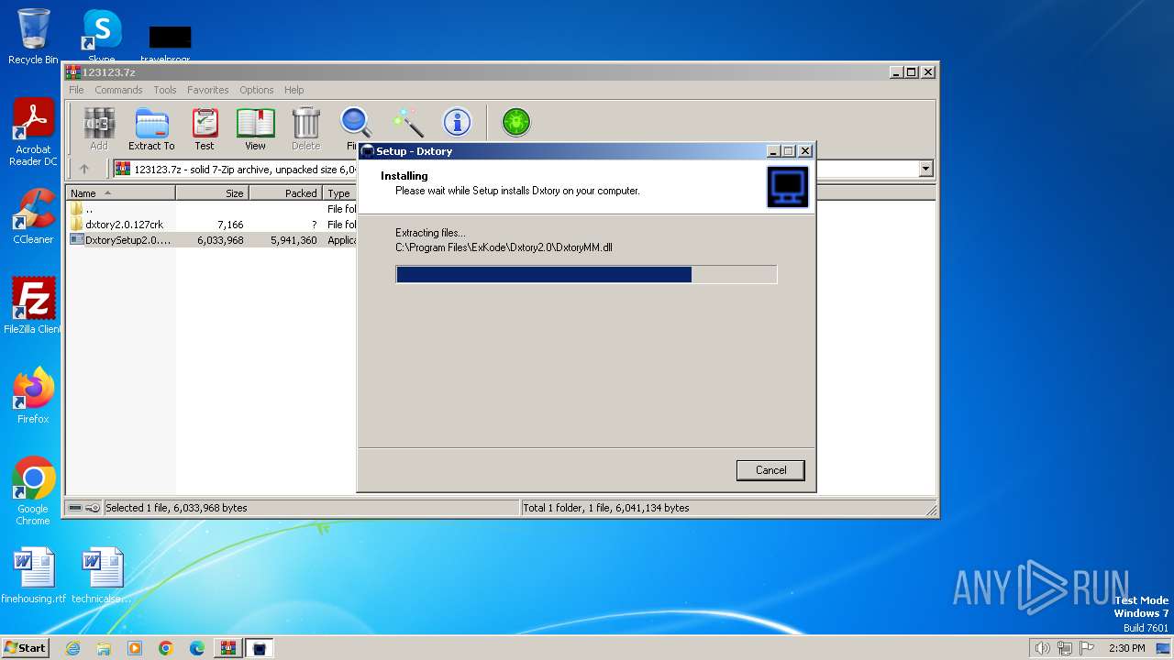Expand the archive path dropdown arrow
This screenshot has width=1174, height=660.
[x=925, y=169]
